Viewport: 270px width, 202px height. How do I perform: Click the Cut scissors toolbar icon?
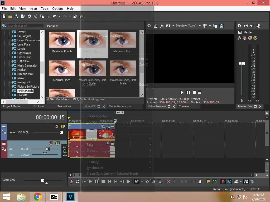tap(36, 16)
